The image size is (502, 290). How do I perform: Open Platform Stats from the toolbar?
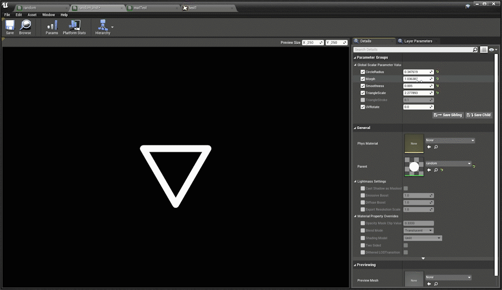(74, 27)
